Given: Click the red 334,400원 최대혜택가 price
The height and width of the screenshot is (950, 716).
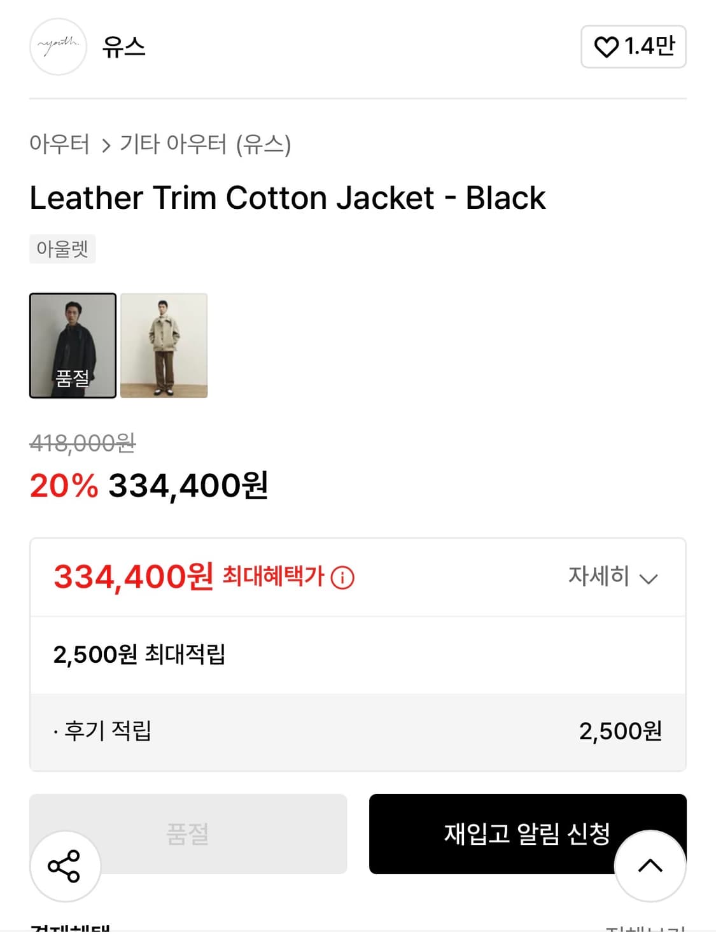Looking at the screenshot, I should click(x=134, y=577).
